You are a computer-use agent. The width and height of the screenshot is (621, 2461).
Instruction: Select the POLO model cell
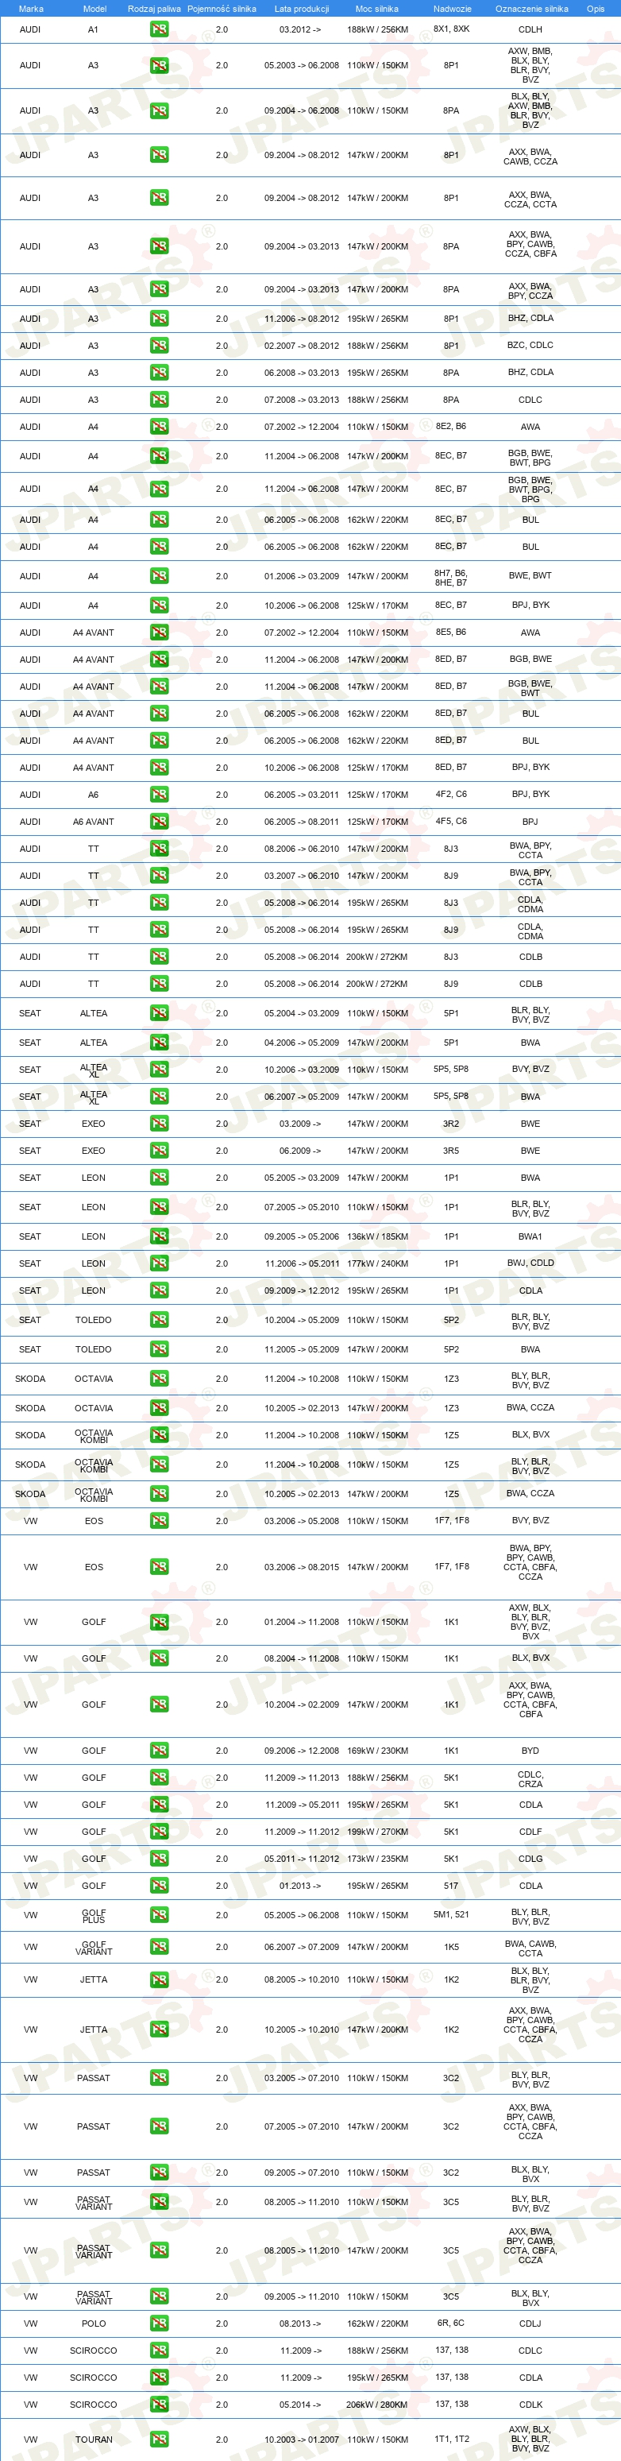94,2324
